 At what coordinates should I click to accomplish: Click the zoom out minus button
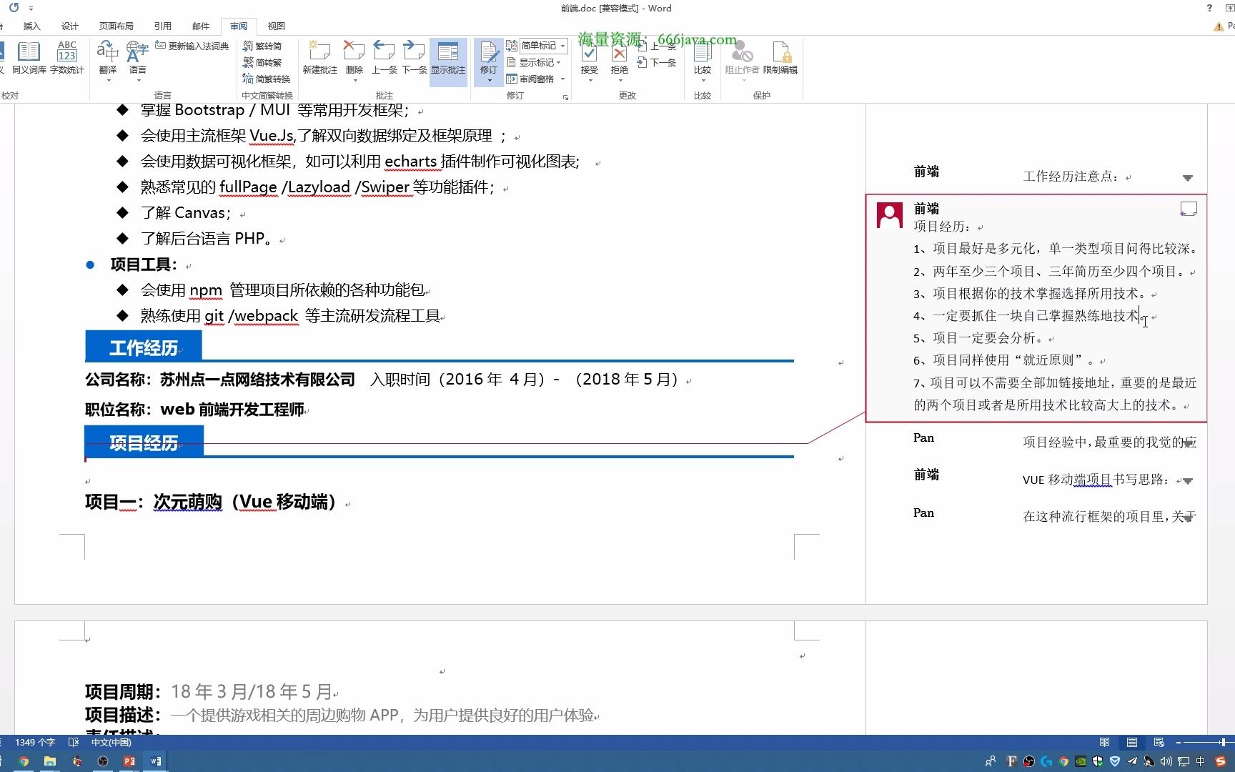point(1179,742)
